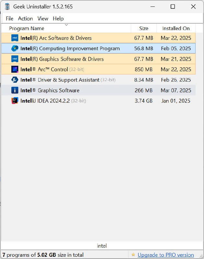This screenshot has height=259, width=204.
Task: Open the View menu
Action: [43, 18]
